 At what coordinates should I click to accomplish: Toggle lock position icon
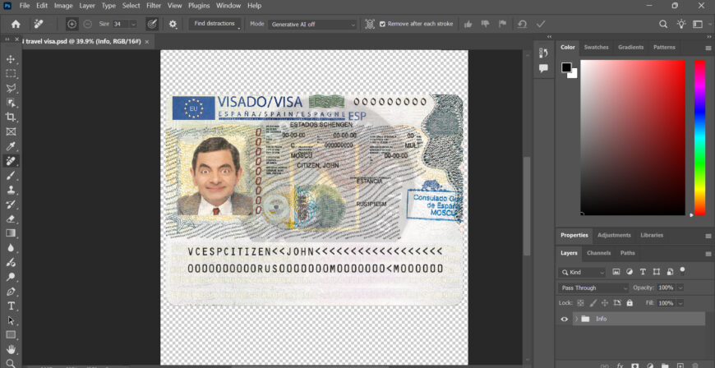coord(605,303)
